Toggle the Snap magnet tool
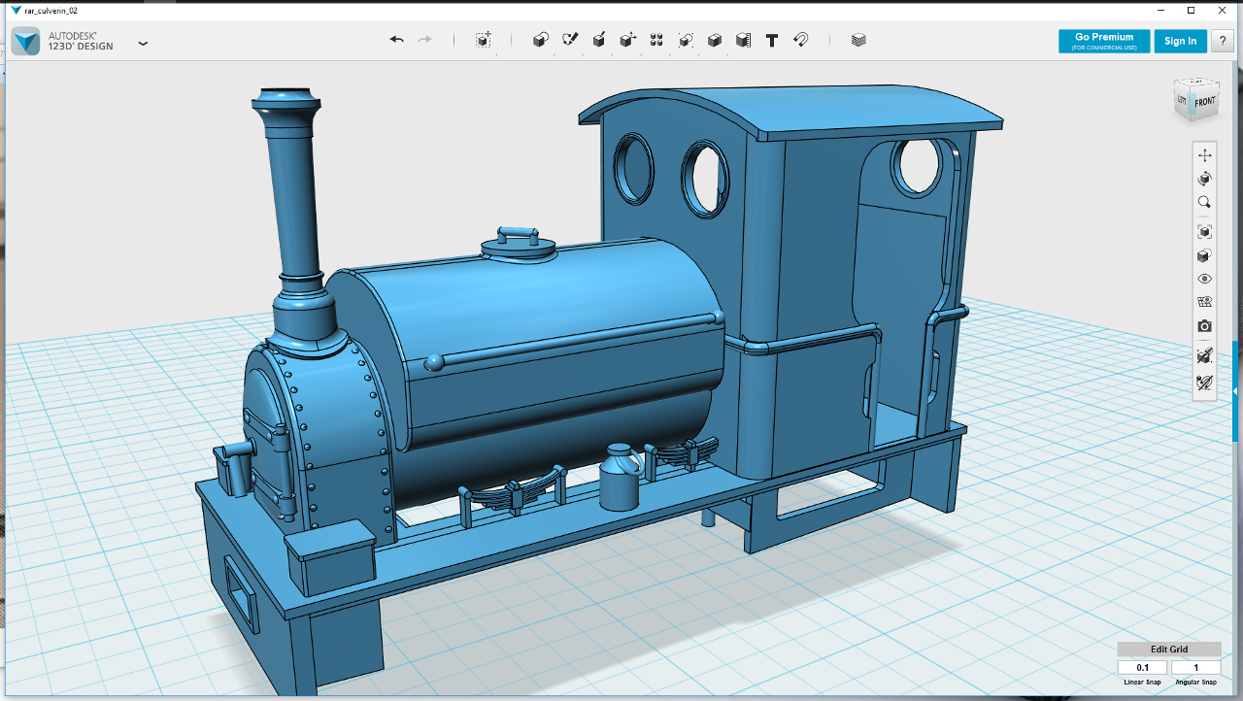Image resolution: width=1243 pixels, height=701 pixels. (x=801, y=40)
